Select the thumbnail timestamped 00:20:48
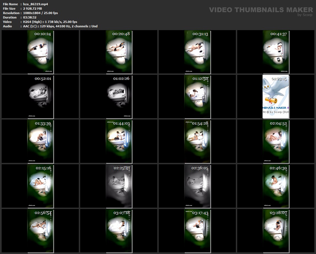Screen dimensions: 316x254 (x=119, y=52)
